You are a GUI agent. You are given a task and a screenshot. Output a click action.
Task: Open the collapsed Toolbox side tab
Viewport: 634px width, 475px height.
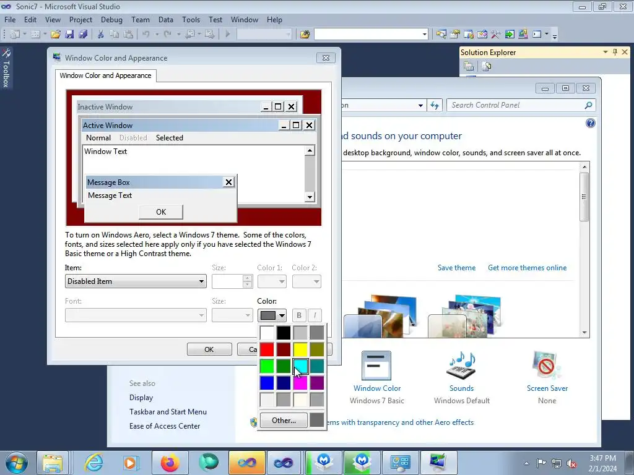6,68
